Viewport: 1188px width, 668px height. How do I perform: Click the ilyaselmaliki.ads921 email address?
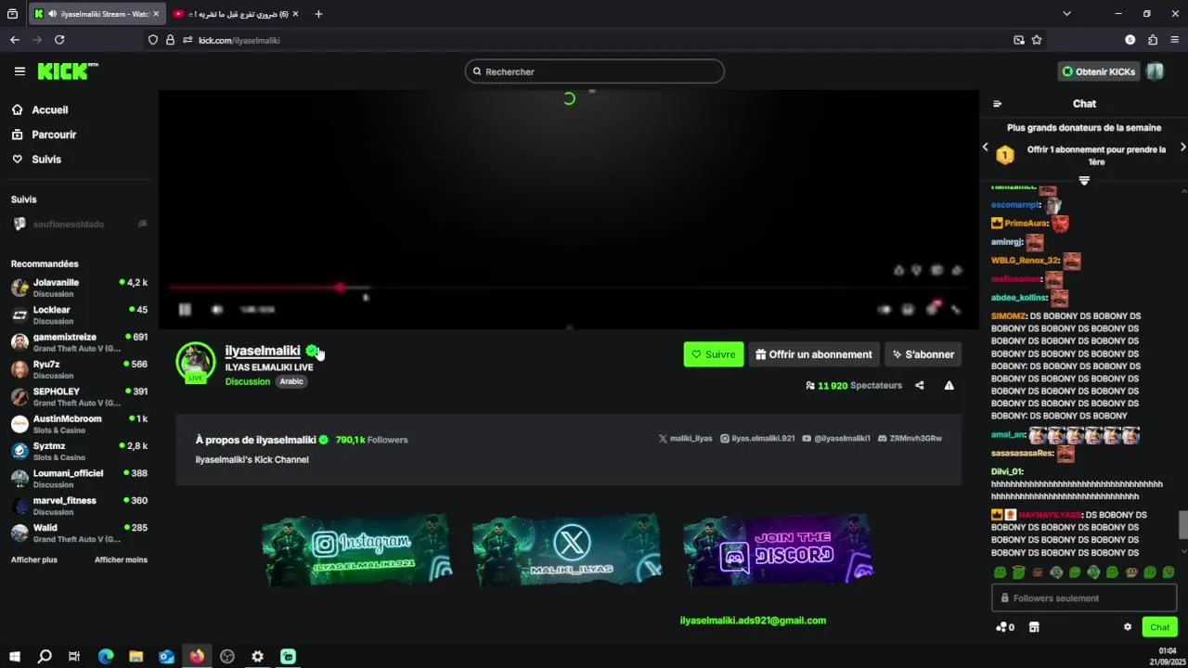tap(753, 620)
